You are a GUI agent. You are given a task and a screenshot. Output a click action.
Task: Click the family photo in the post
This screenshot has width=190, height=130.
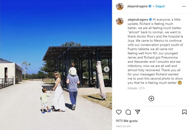56,65
